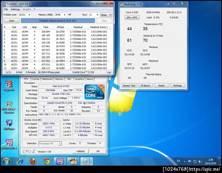This screenshot has height=173, width=222.
Task: Open the ? help menu in LinX
Action: pos(34,9)
